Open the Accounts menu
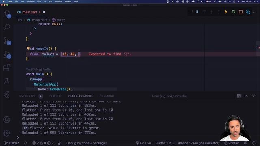Viewport: 260px width, 146px height. click(x=7, y=120)
